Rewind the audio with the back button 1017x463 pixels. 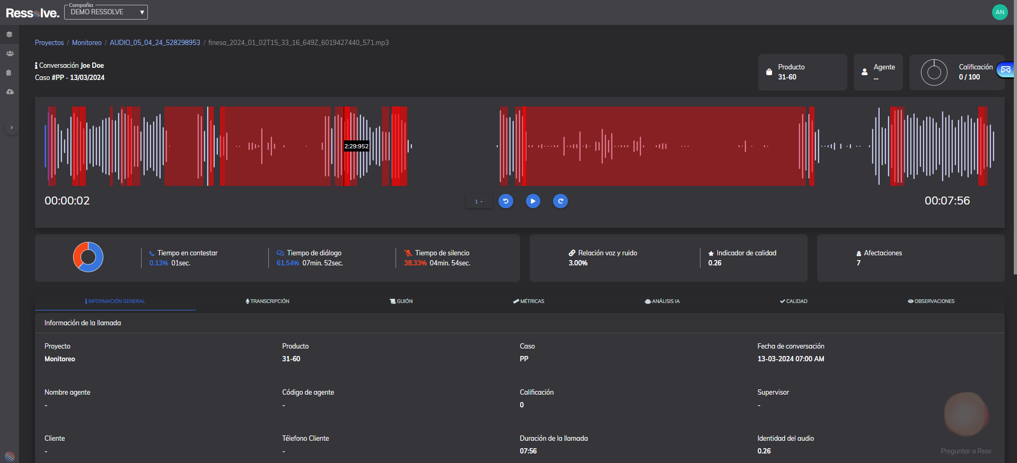tap(506, 201)
